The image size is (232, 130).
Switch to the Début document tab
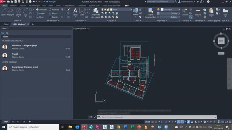(x=6, y=24)
